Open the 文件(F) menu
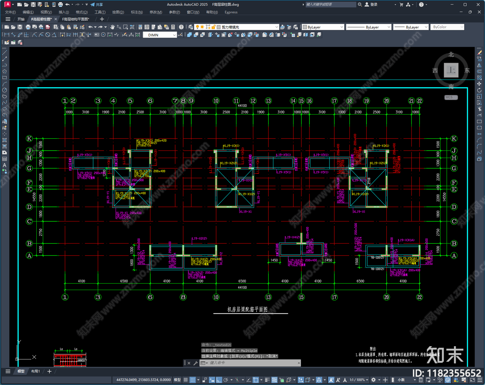The image size is (485, 385). pyautogui.click(x=10, y=12)
